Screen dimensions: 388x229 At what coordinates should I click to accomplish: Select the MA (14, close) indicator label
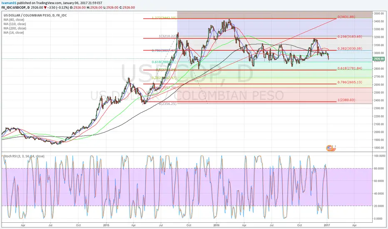[x=14, y=32]
